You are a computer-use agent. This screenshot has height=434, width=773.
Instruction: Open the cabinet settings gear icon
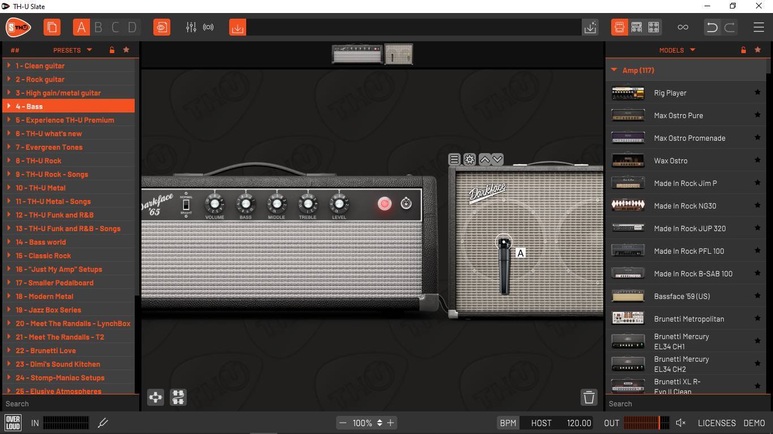[470, 159]
